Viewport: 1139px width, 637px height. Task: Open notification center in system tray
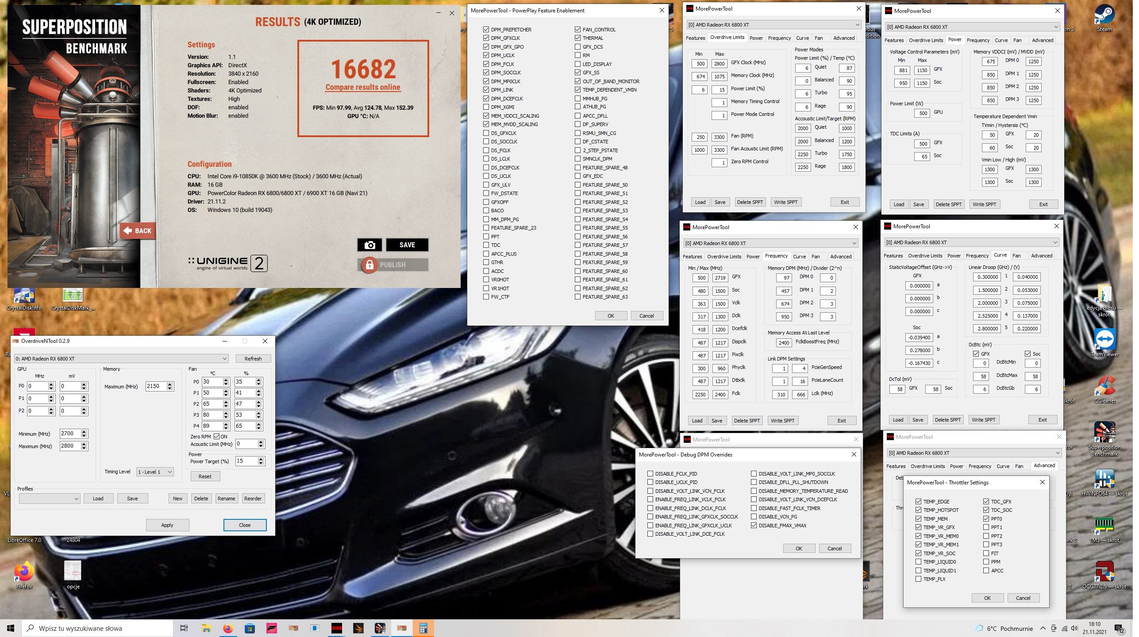point(1120,628)
